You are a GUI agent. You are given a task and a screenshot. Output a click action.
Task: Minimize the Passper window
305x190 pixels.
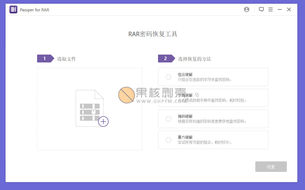280,9
